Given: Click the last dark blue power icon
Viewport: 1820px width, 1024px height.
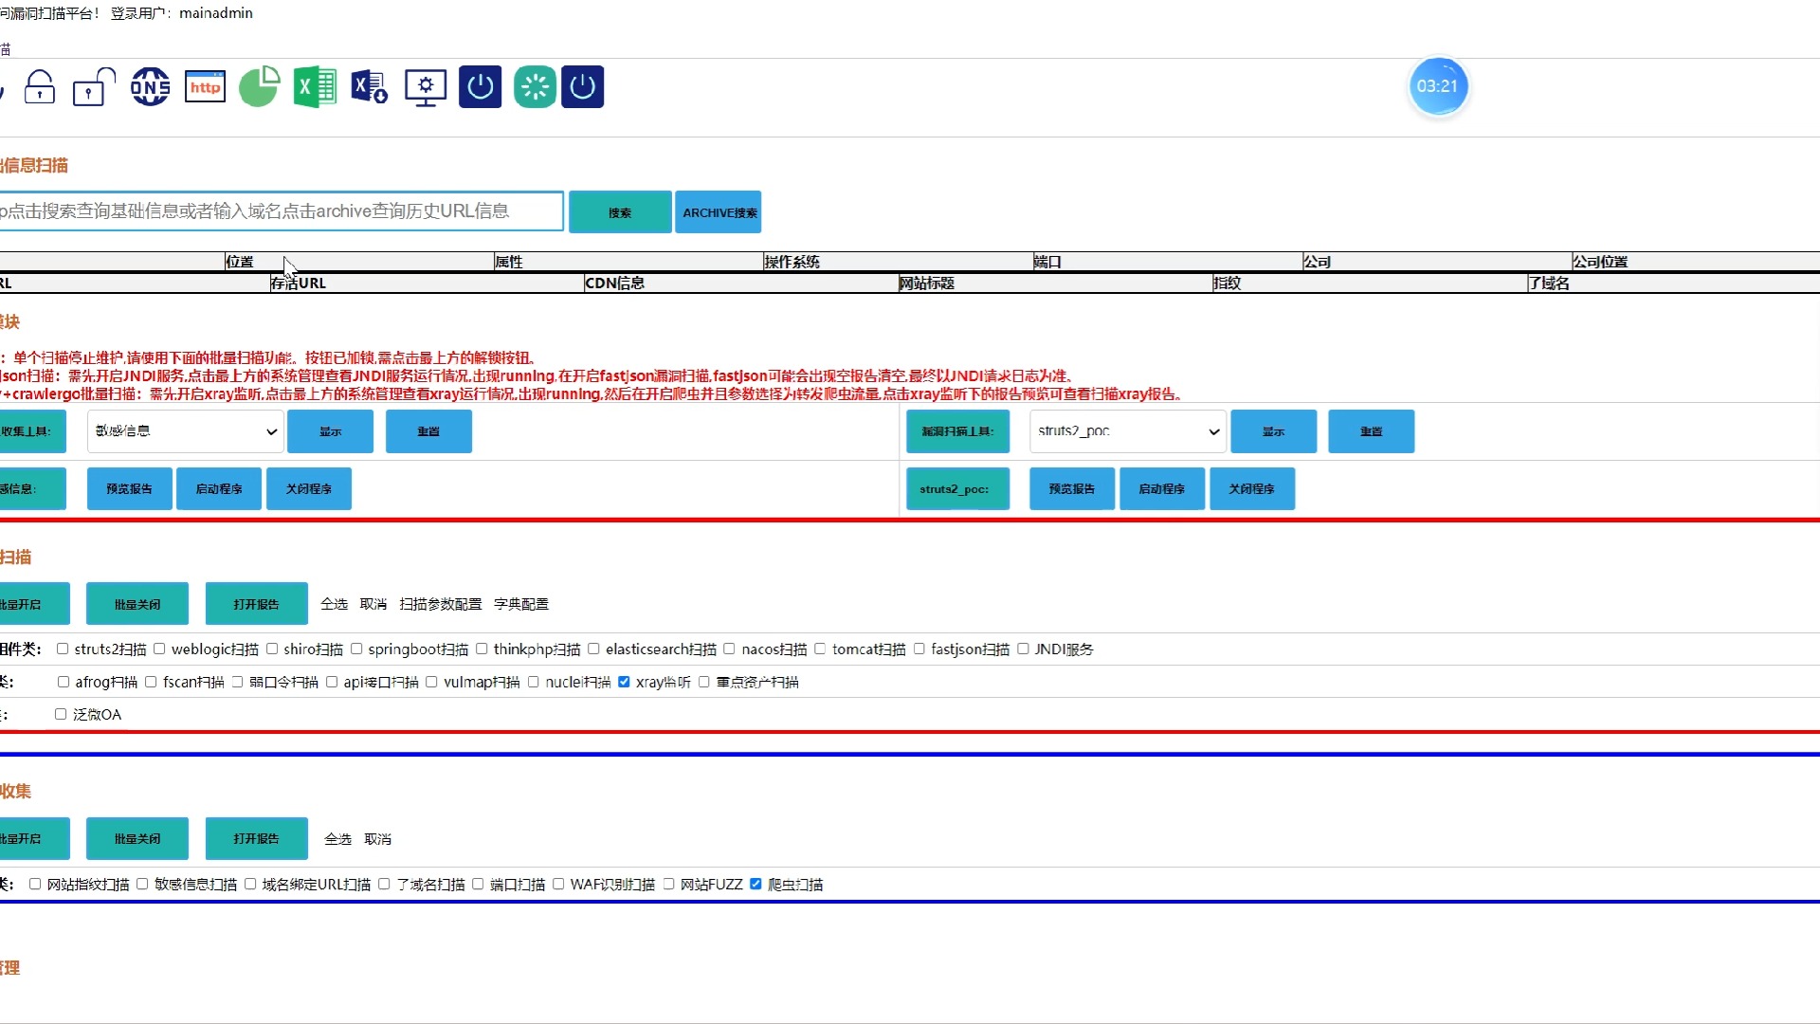Looking at the screenshot, I should [583, 87].
